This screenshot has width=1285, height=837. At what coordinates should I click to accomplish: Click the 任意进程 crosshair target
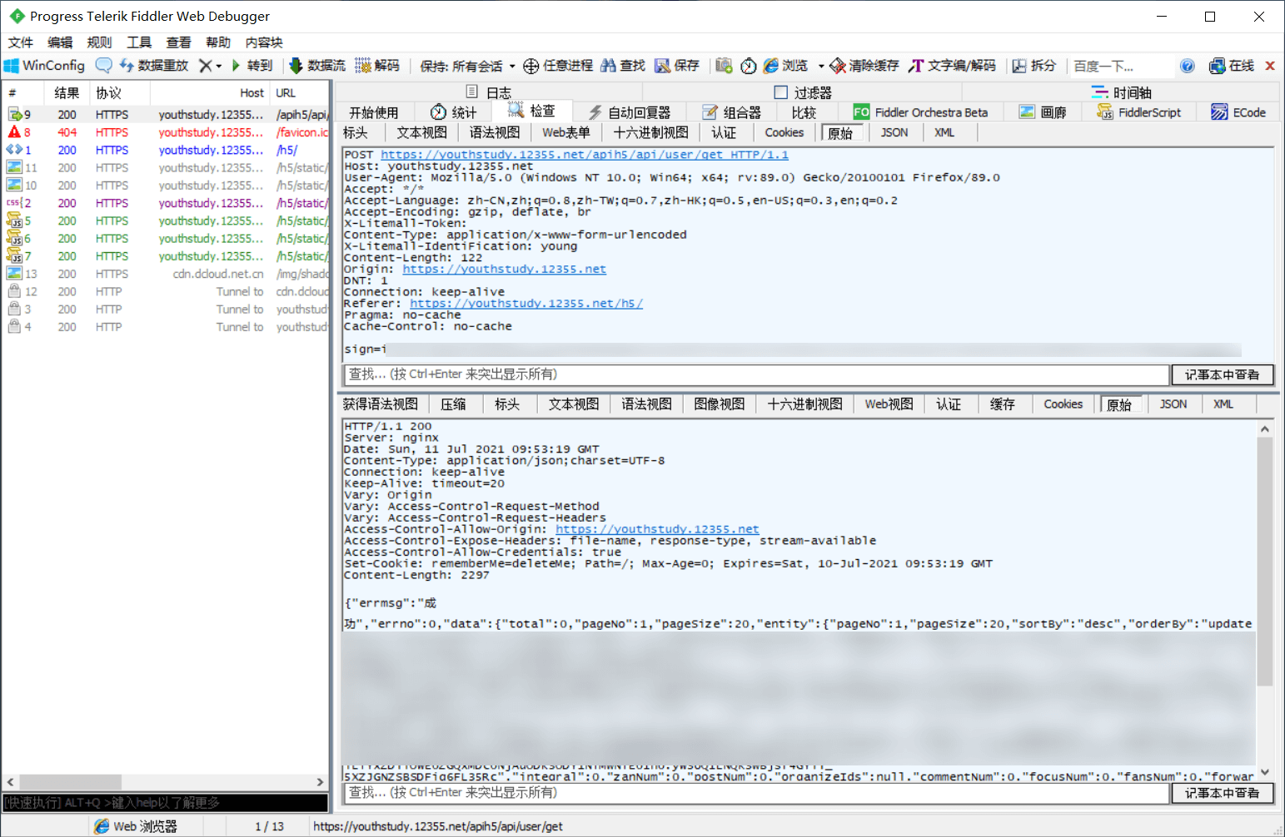click(x=558, y=65)
